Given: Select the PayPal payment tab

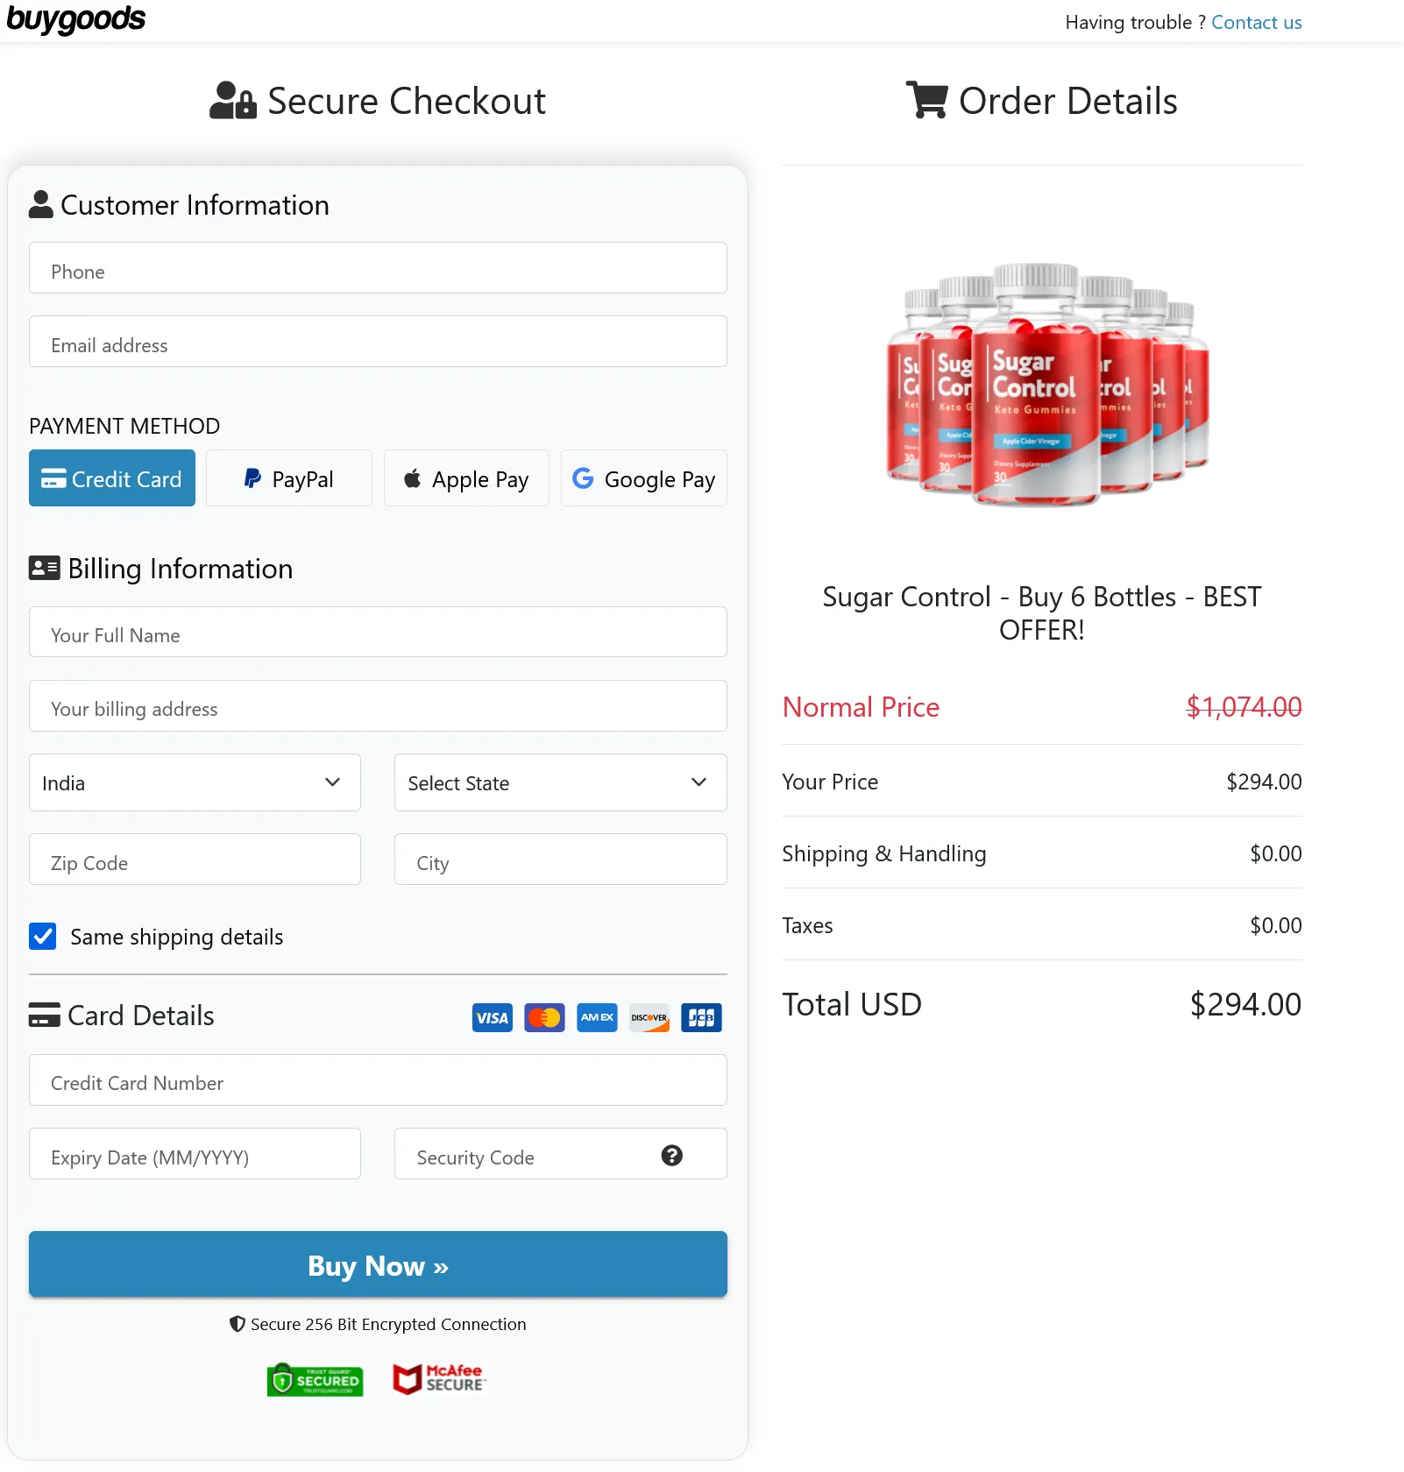Looking at the screenshot, I should coord(289,478).
